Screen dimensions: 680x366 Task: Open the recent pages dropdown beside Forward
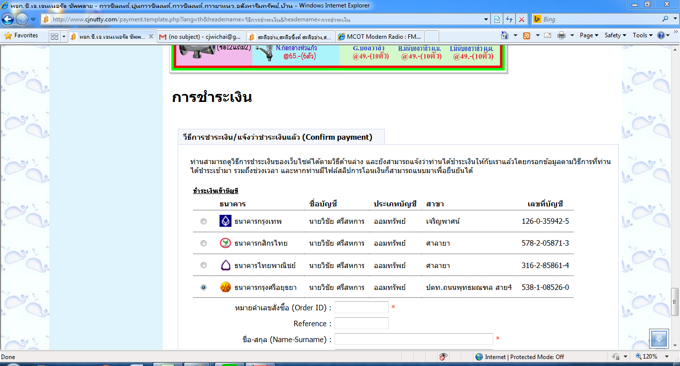tap(33, 19)
